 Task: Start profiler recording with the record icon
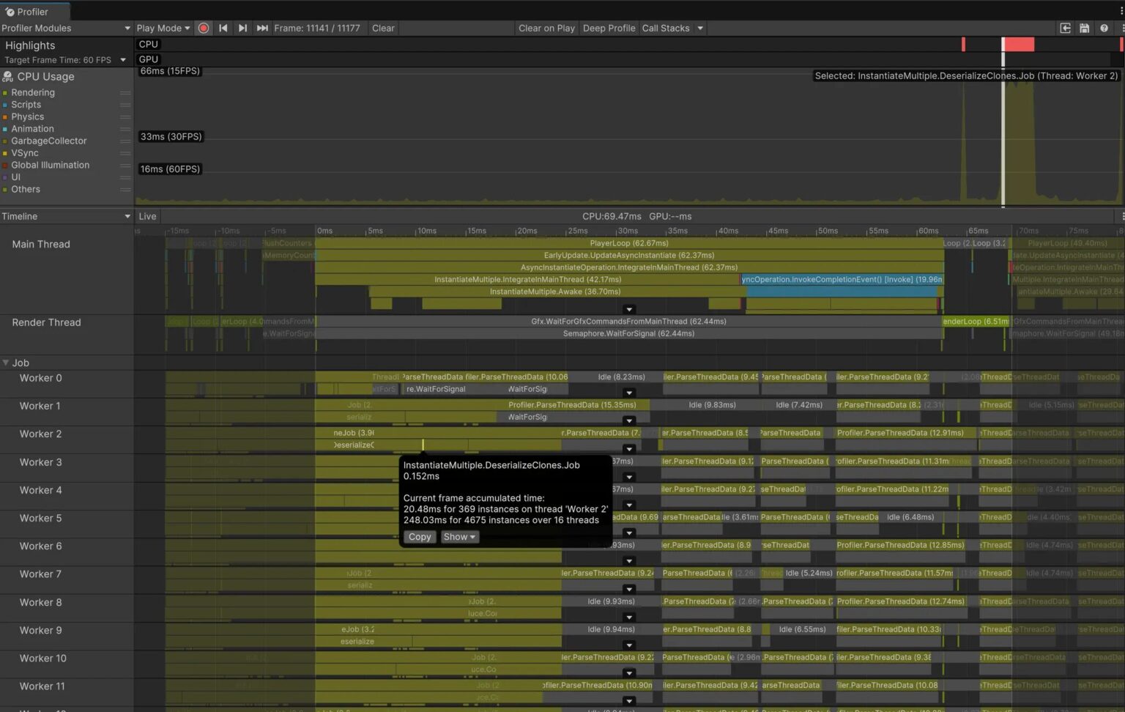[204, 28]
